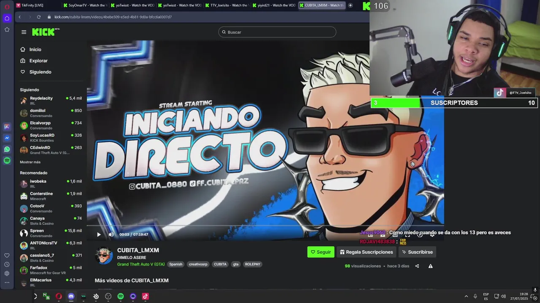Click the Suscribirse button
This screenshot has height=303, width=540.
pos(417,252)
